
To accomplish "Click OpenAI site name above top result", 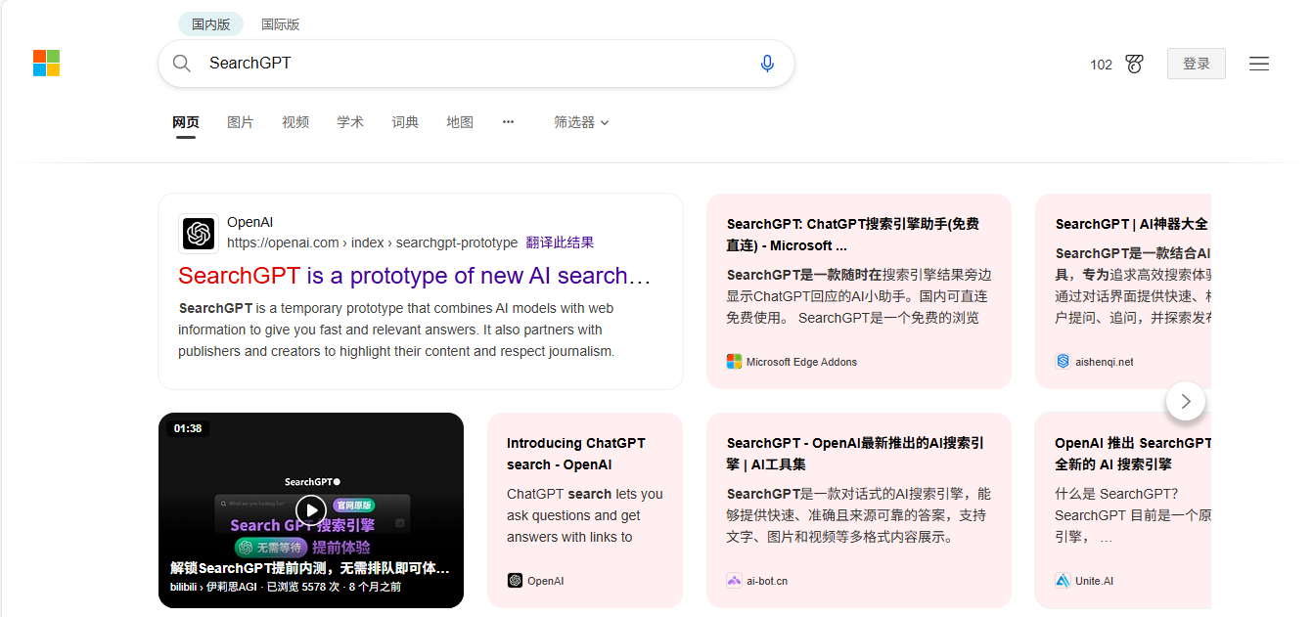I will click(250, 223).
